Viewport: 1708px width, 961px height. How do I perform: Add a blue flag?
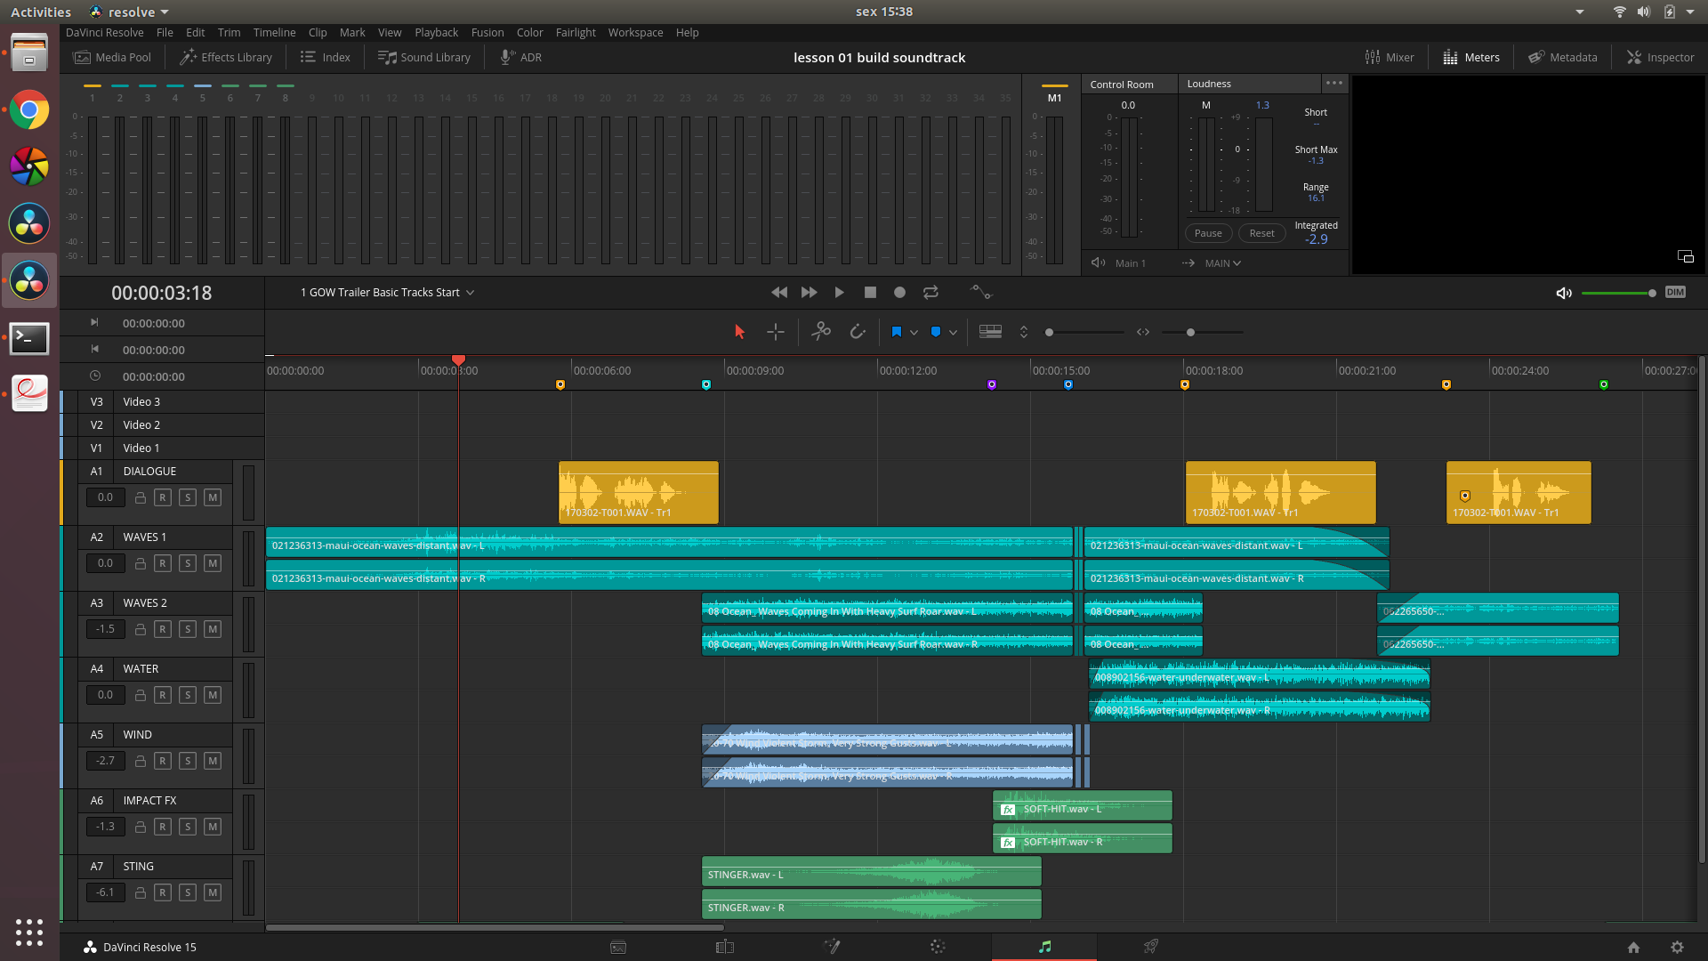(x=897, y=332)
